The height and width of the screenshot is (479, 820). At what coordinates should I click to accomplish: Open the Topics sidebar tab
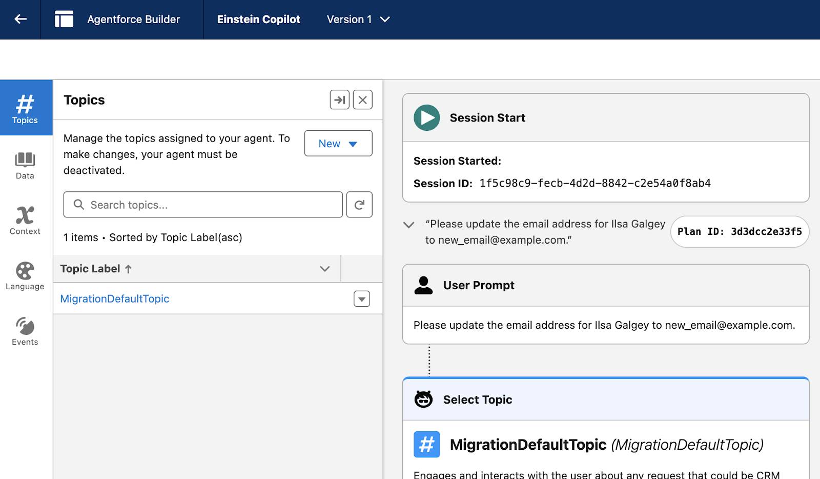(25, 108)
